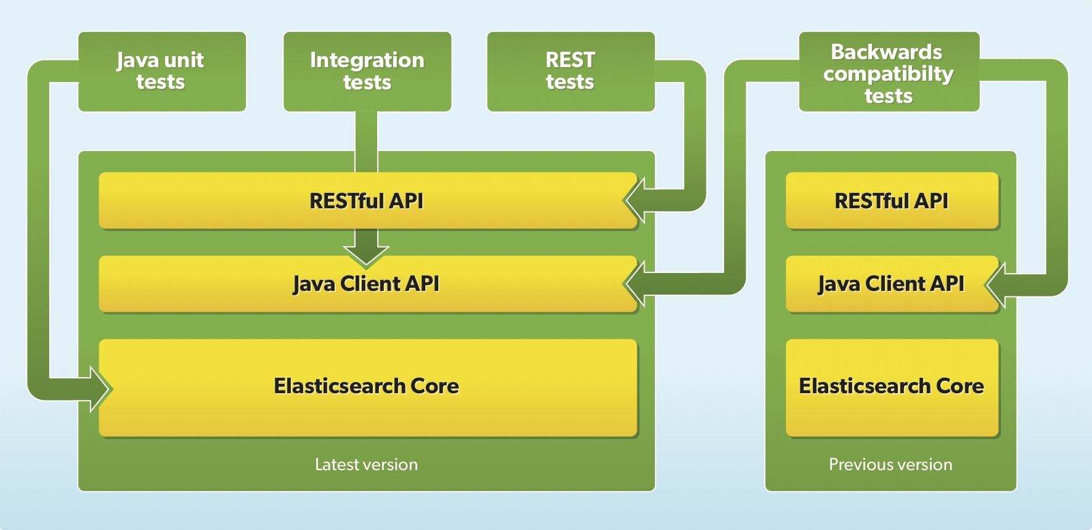Click the 'Previous version' label

pyautogui.click(x=890, y=465)
